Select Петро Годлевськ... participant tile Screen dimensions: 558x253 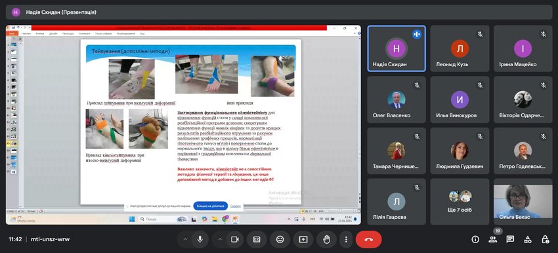pos(523,151)
